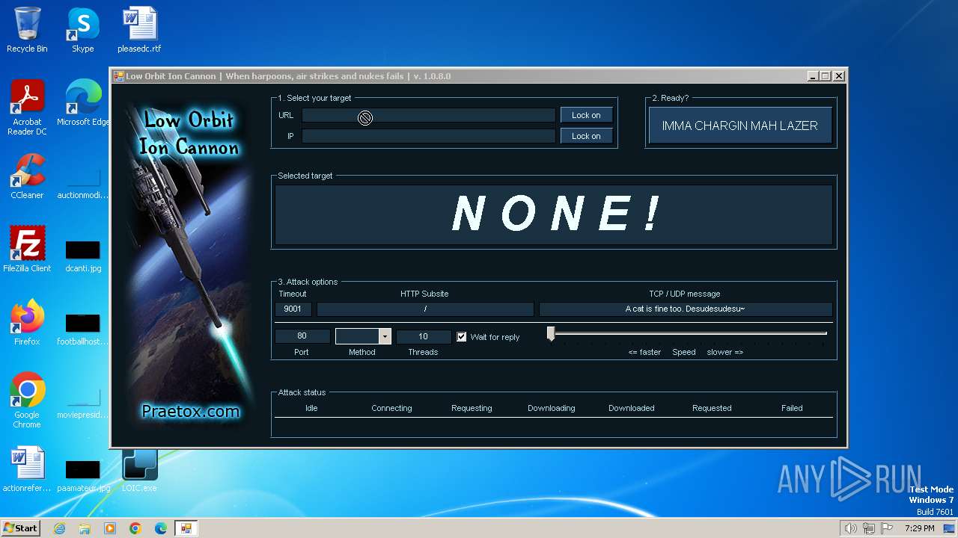Click the Speed slider handle

[x=551, y=333]
